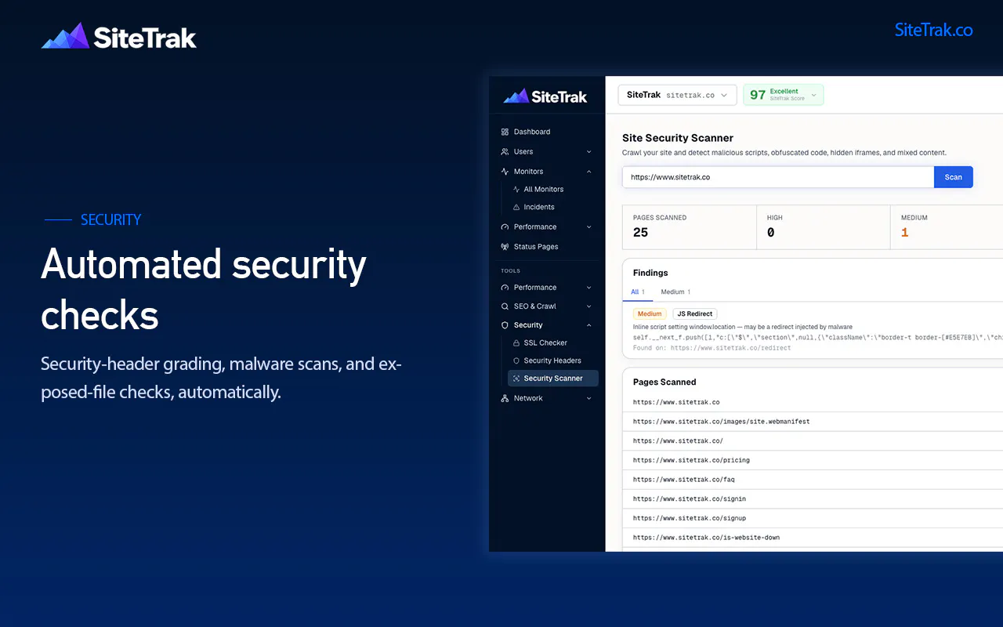1003x627 pixels.
Task: Click the All Monitors activity icon
Action: (x=516, y=189)
